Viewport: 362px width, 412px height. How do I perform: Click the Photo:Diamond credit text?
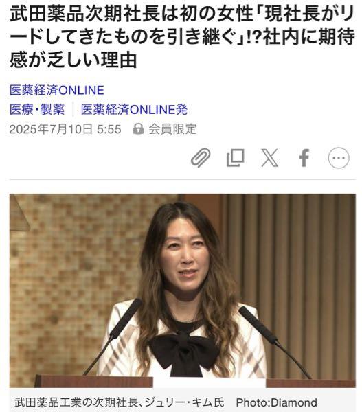click(x=276, y=402)
